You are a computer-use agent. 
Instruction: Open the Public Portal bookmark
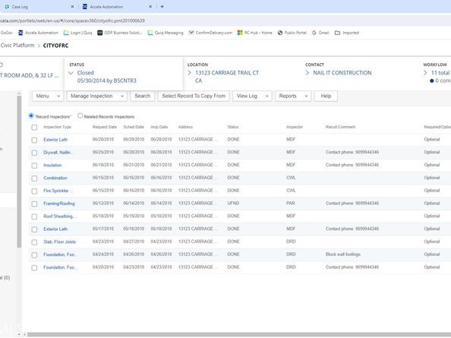[292, 33]
